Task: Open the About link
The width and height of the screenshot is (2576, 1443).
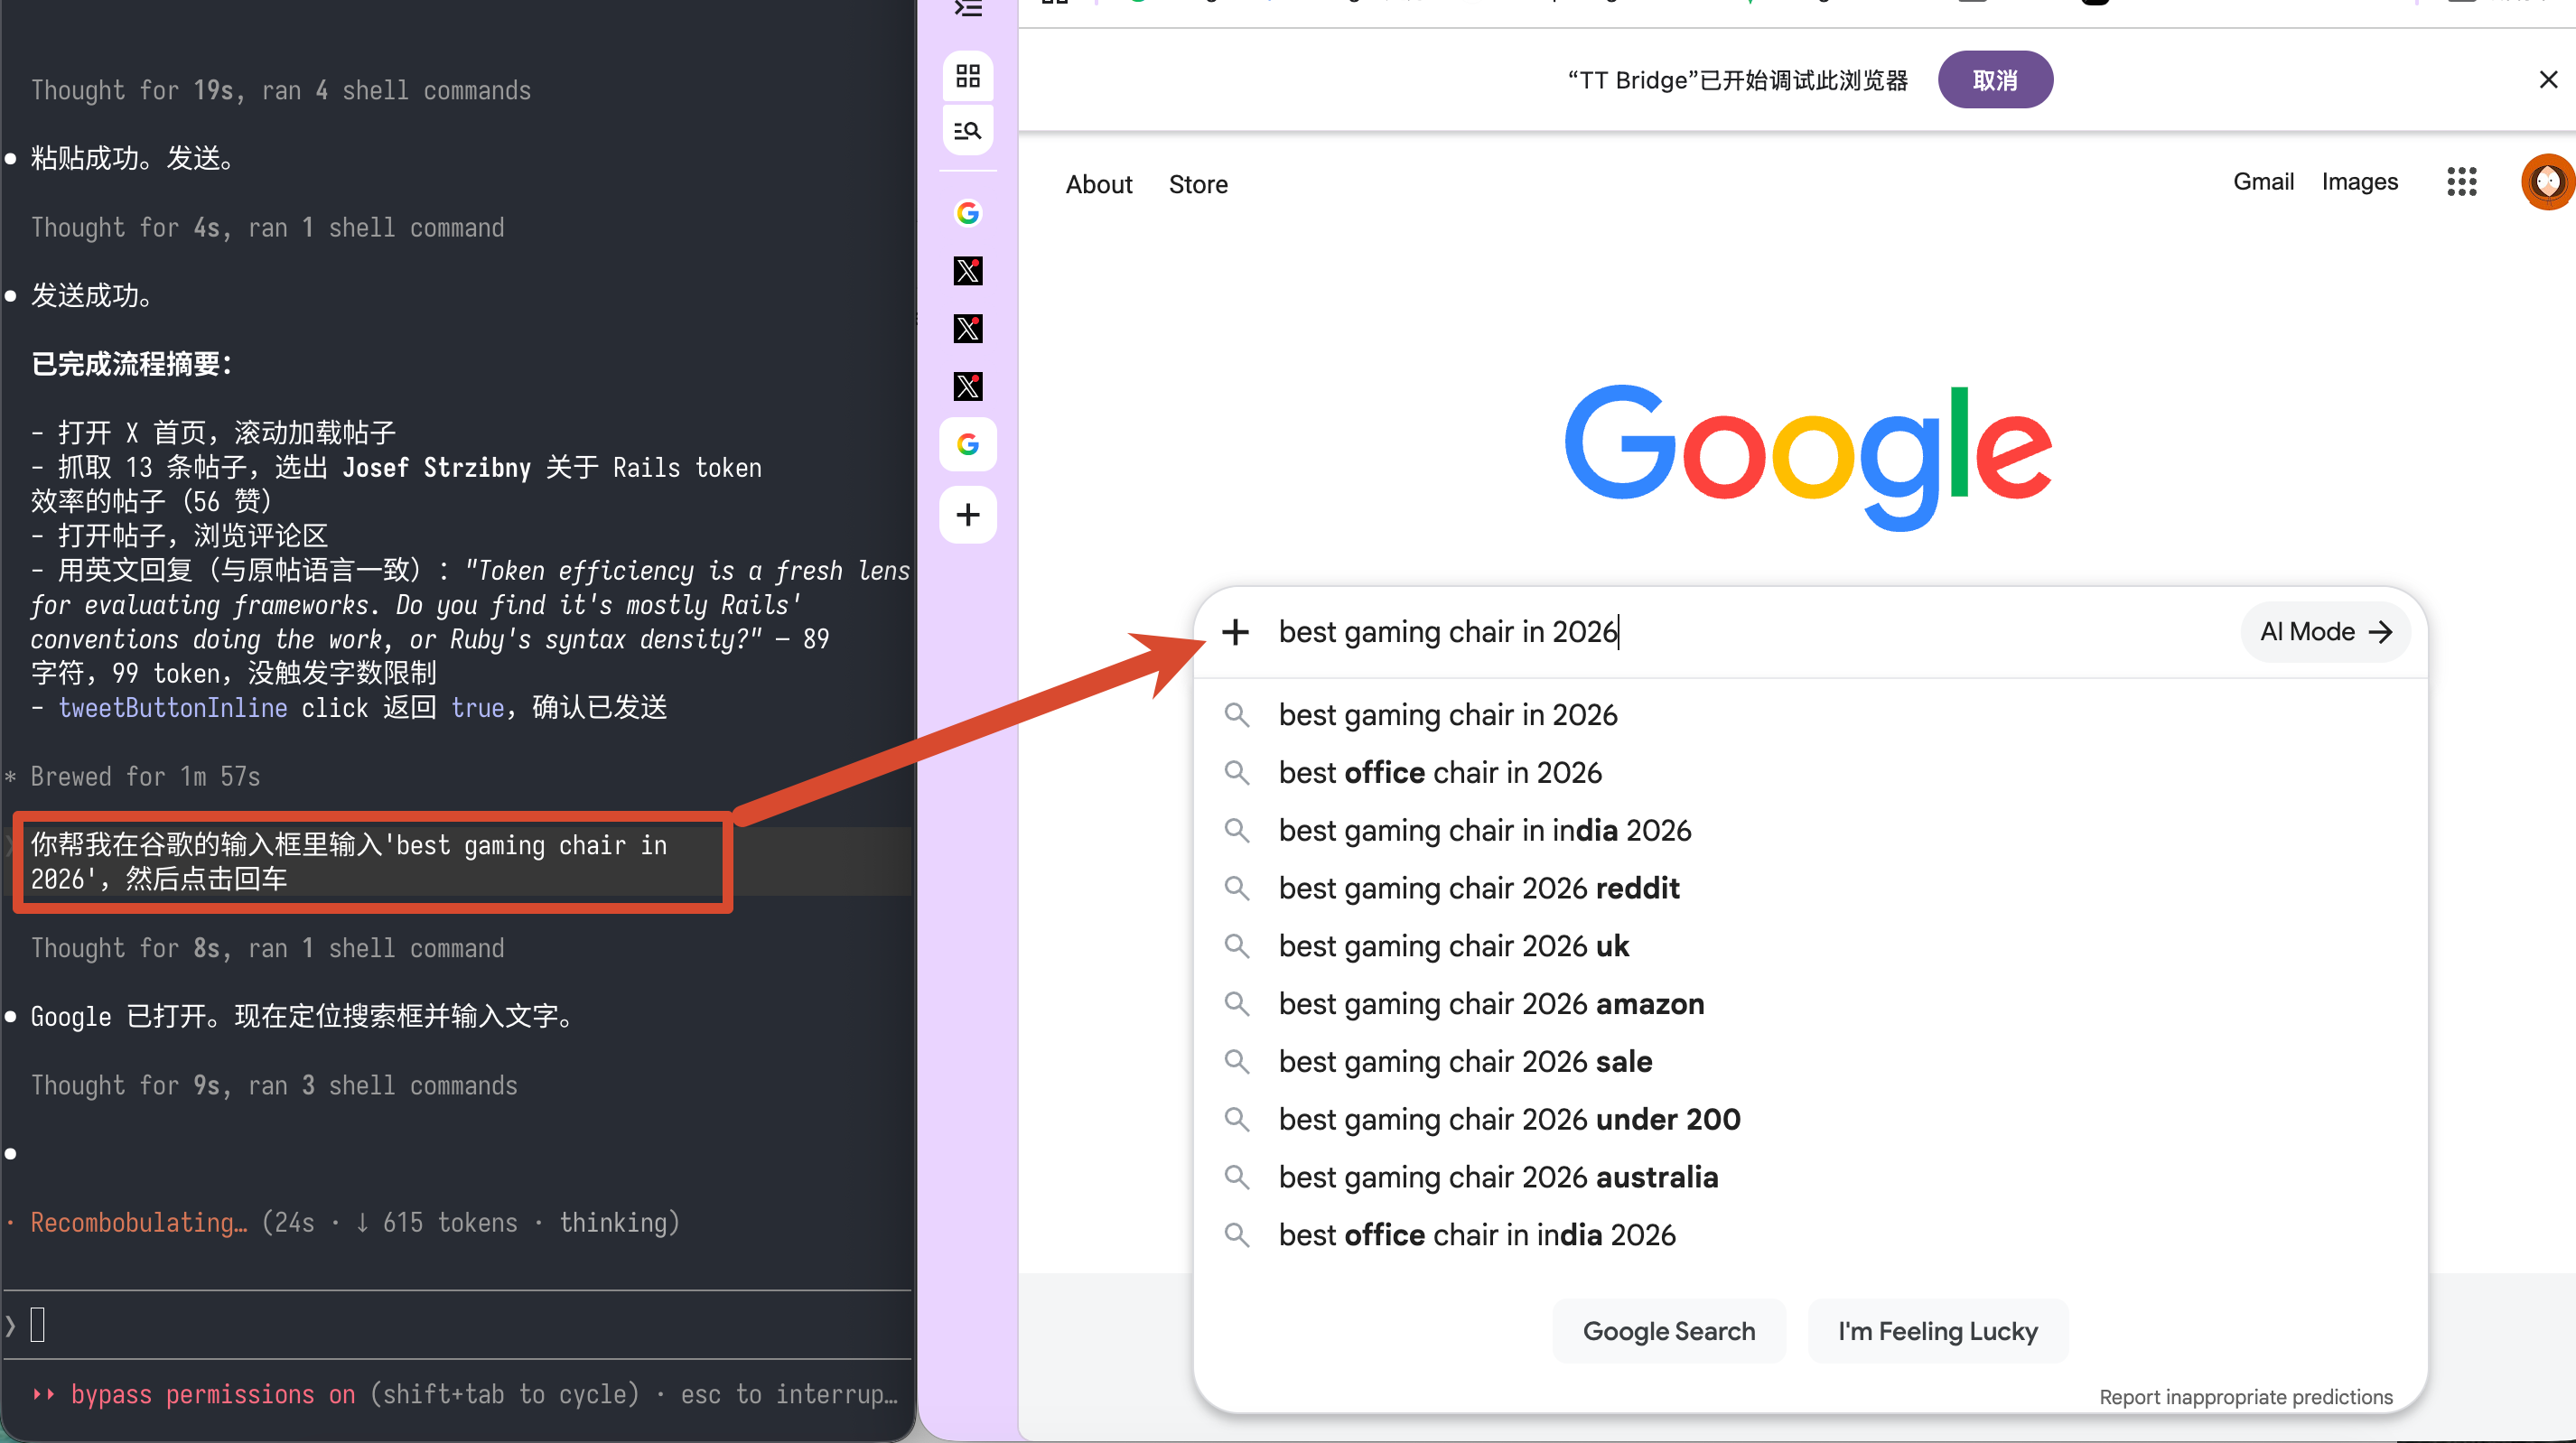Action: pyautogui.click(x=1099, y=184)
